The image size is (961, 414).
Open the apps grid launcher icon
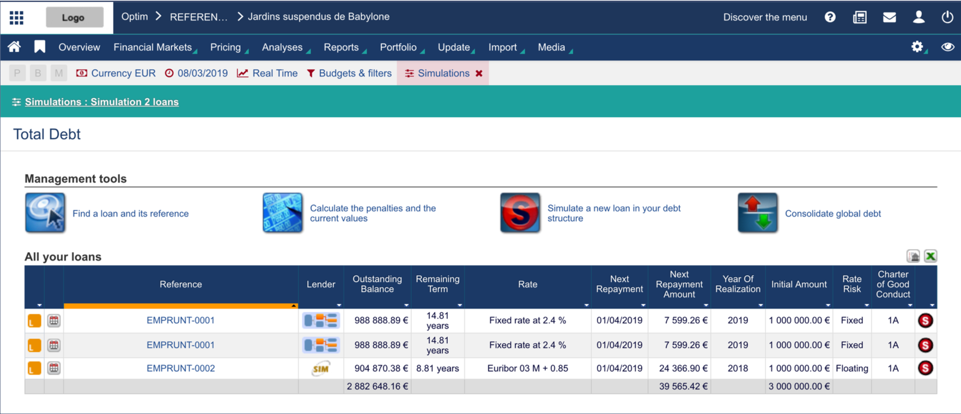pos(16,17)
